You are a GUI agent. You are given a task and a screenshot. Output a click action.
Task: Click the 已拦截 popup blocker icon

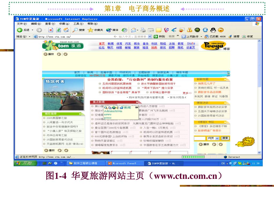tap(207, 36)
